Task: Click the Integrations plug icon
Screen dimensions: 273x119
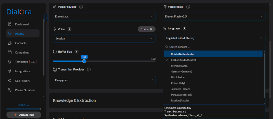Action: click(10, 71)
